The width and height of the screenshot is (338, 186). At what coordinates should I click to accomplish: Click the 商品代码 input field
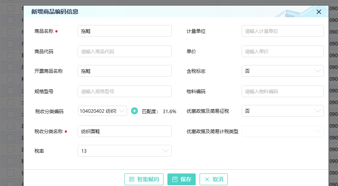(x=125, y=51)
